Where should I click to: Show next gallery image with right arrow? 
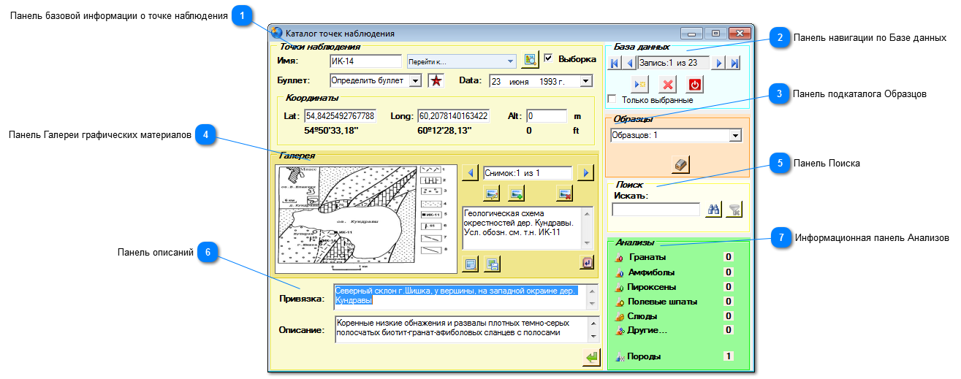[585, 173]
